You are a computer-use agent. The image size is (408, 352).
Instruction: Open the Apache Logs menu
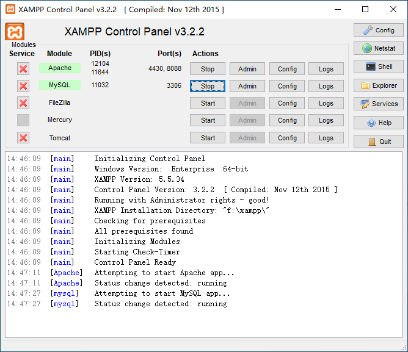point(326,69)
